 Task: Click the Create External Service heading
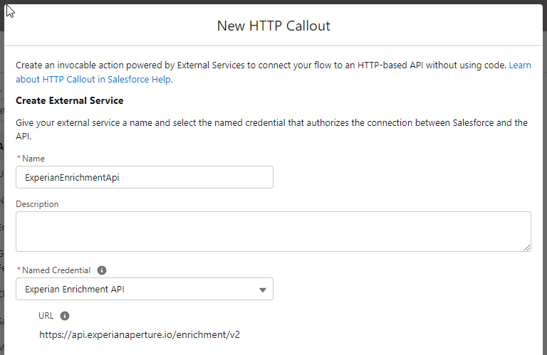pos(69,101)
